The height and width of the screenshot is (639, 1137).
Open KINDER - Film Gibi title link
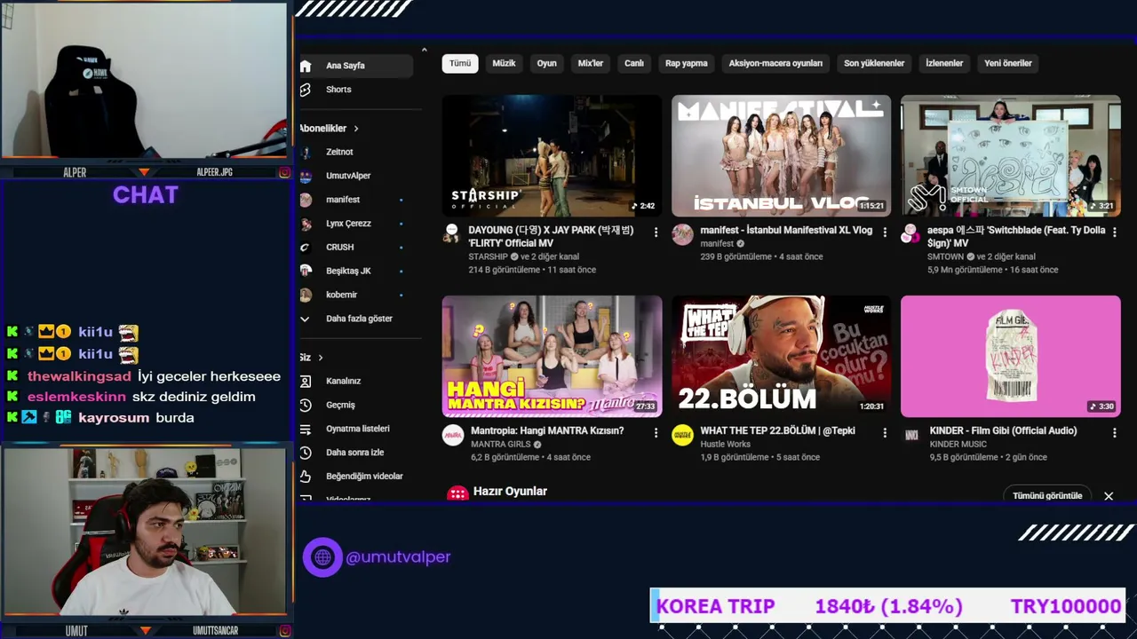coord(1003,430)
